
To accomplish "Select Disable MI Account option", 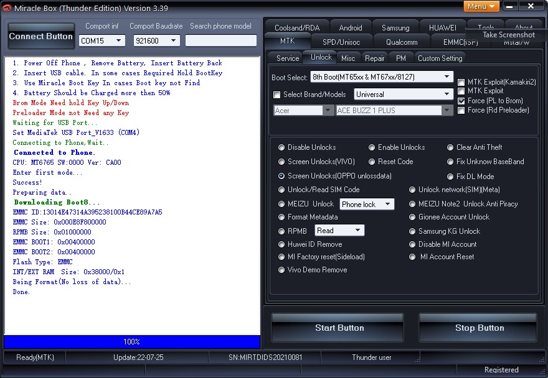I will [412, 244].
